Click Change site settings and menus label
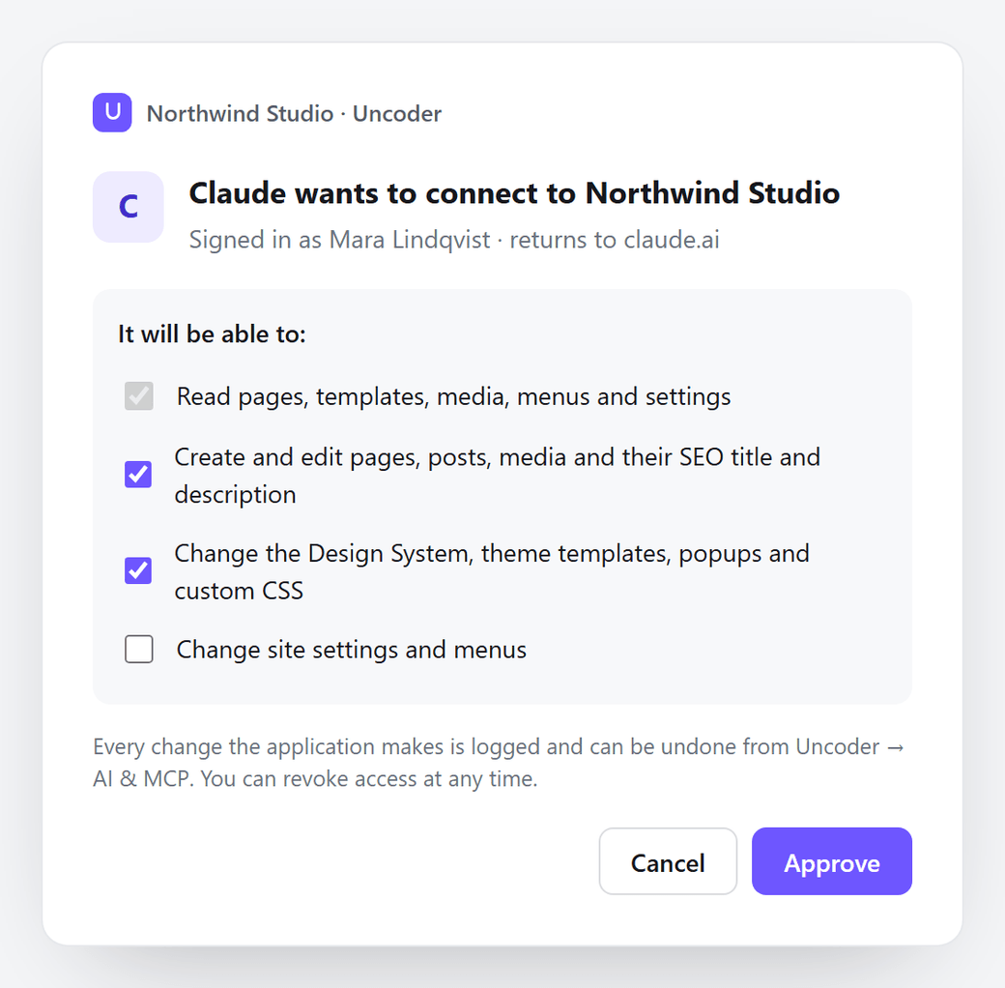 pyautogui.click(x=351, y=650)
